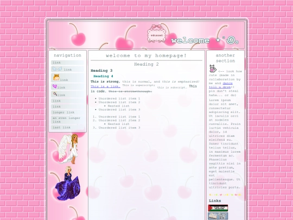Screen dimensions: 293x220
Task: Open the plain link directly above 'longer link'
Action: 67,106
